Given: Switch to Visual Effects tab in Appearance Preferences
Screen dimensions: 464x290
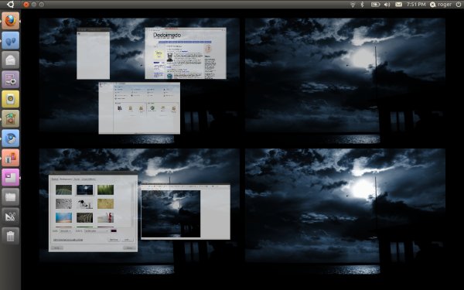Looking at the screenshot, I should (88, 179).
